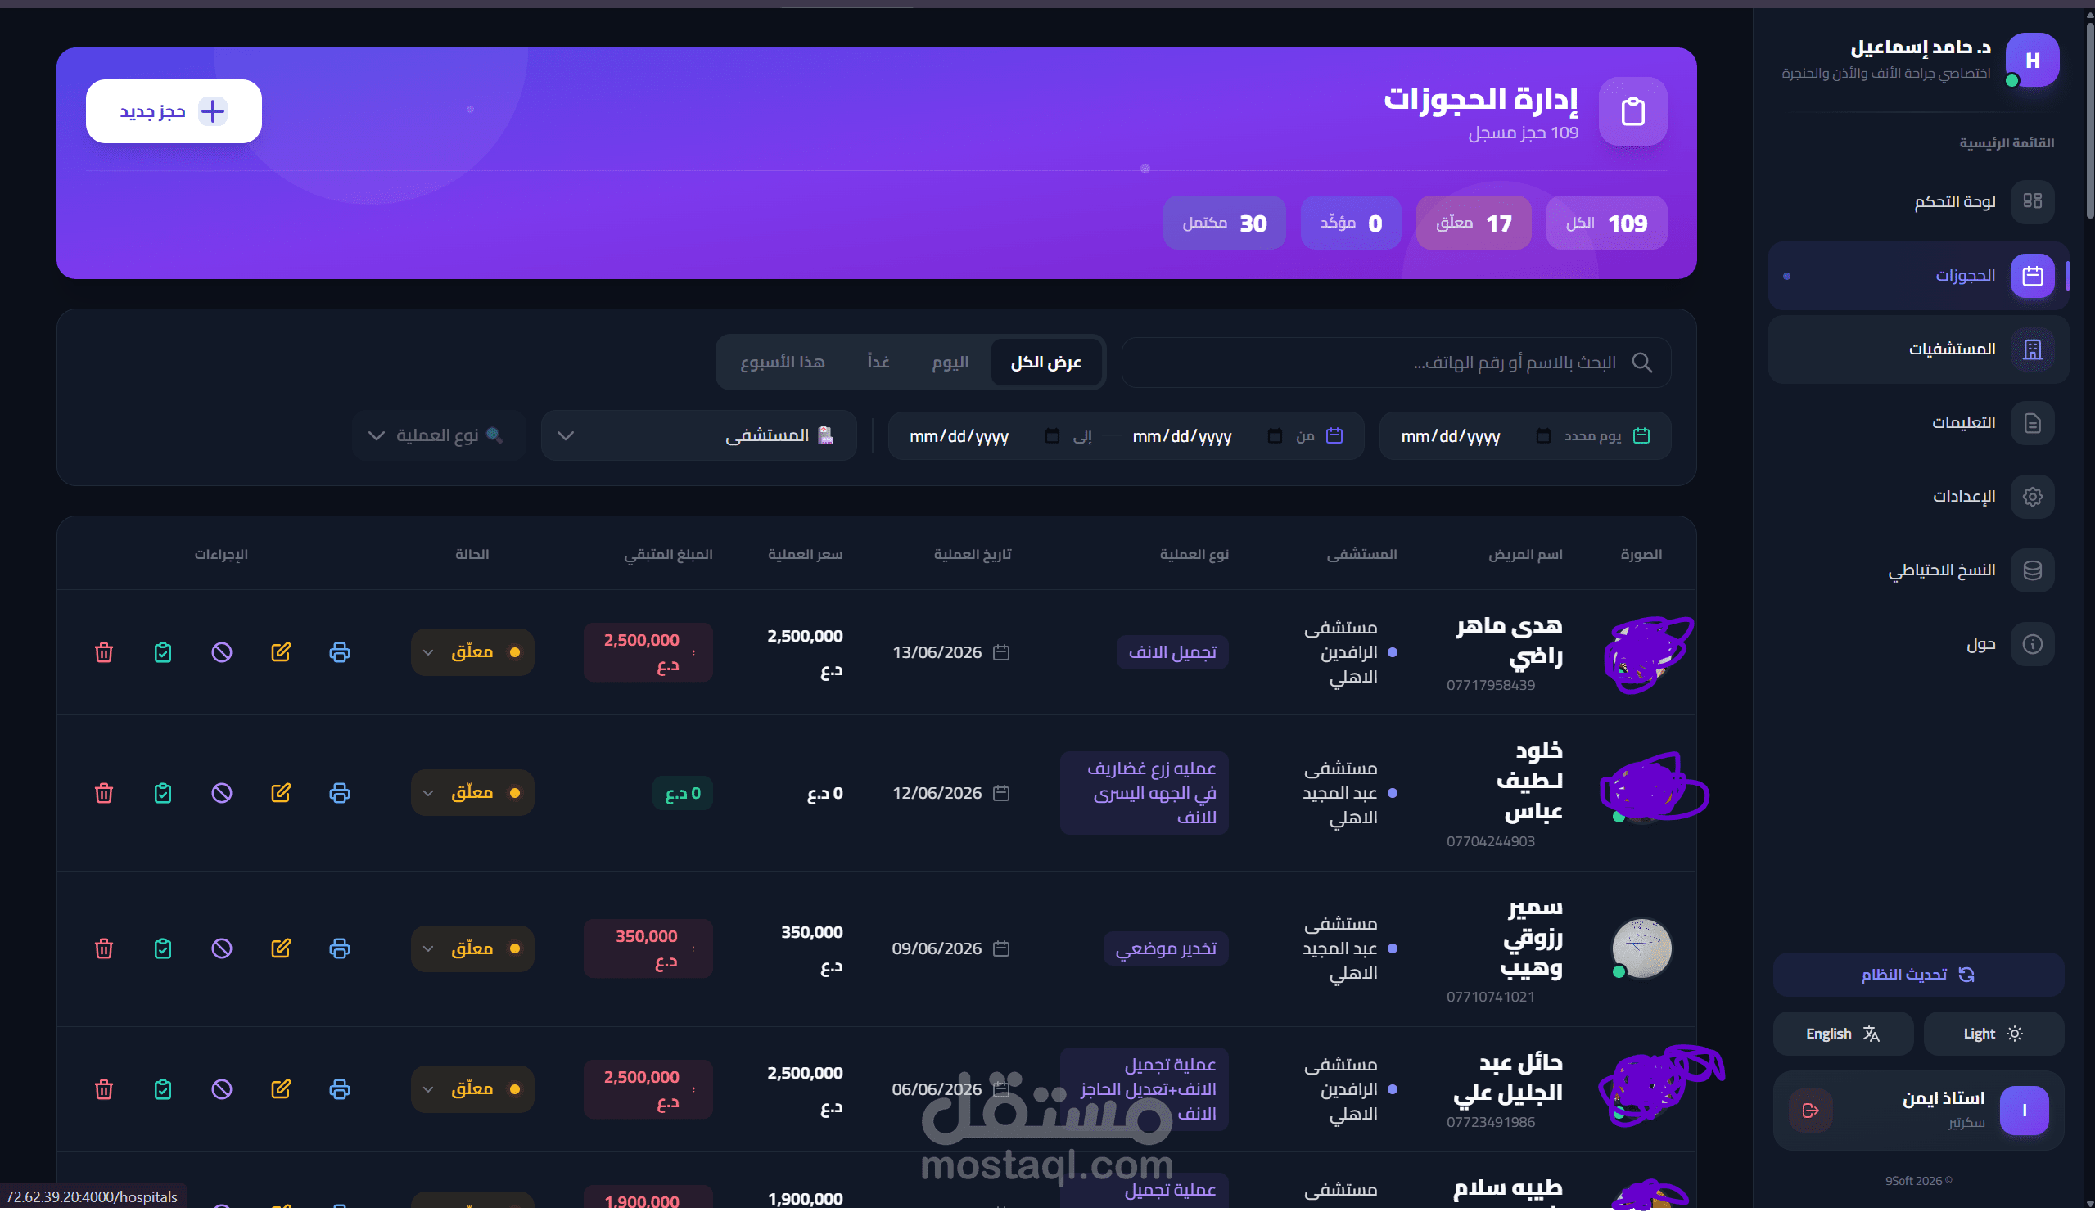2095x1212 pixels.
Task: Filter by 0 مؤكّد stat chip
Action: click(x=1351, y=223)
